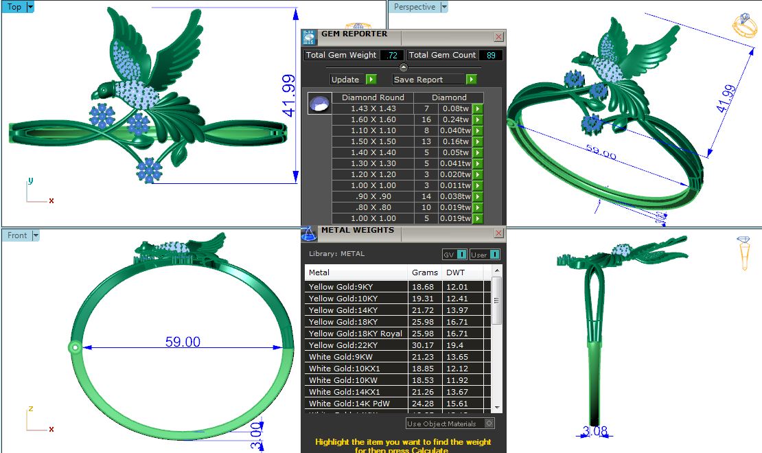Collapse Gem Reporter section with round arrow
The height and width of the screenshot is (453, 762).
tap(404, 67)
